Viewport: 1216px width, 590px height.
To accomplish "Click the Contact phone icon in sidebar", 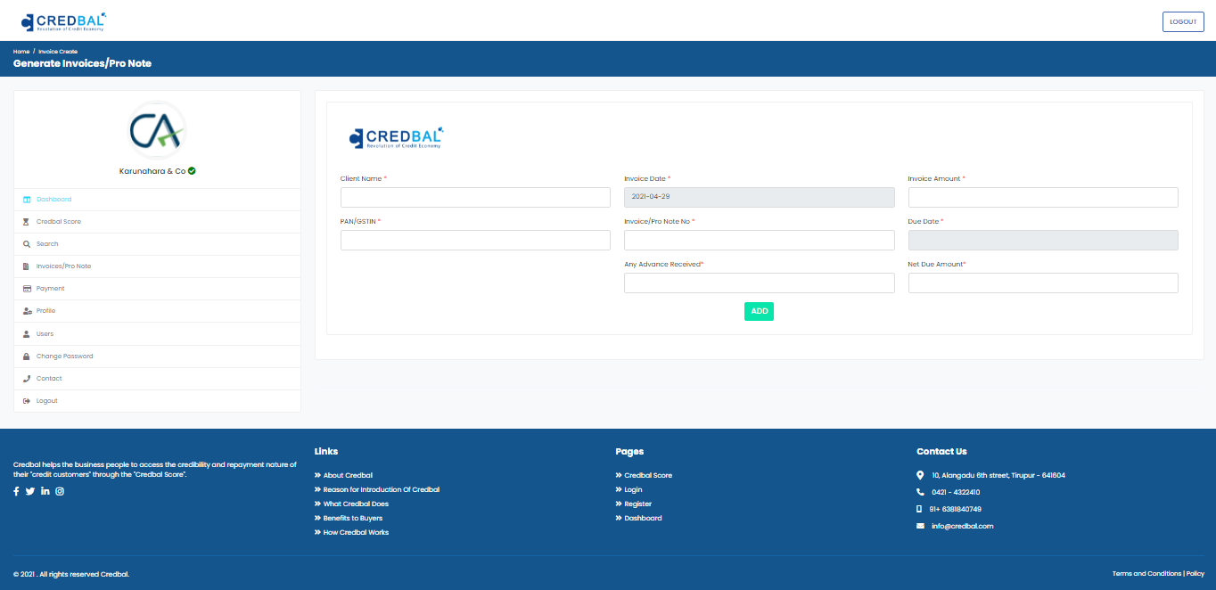I will pos(27,379).
